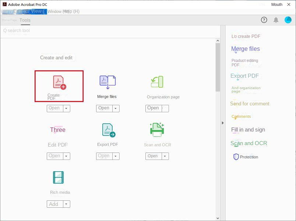Click the Export PDF tool icon
This screenshot has width=296, height=221.
[109, 130]
